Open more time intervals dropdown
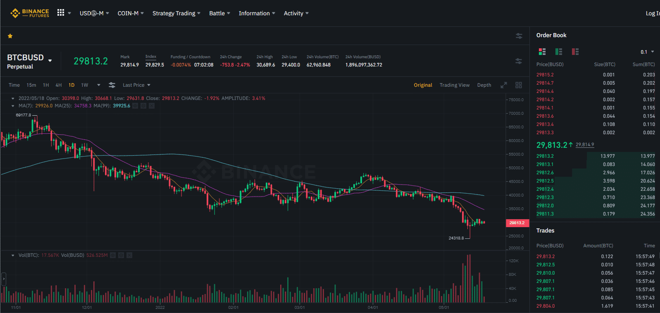 point(99,85)
